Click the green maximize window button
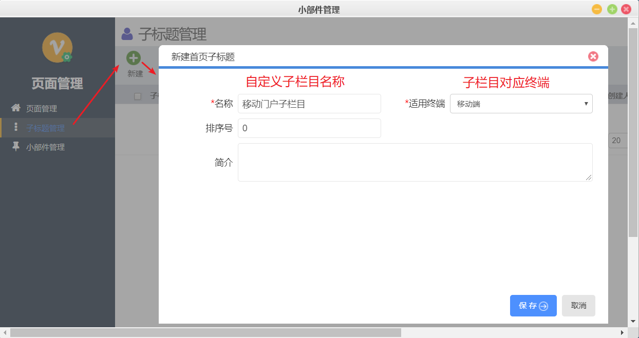This screenshot has width=639, height=338. (x=612, y=9)
